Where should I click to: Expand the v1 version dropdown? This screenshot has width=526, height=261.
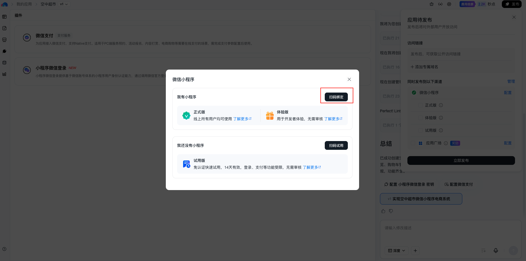coord(64,4)
